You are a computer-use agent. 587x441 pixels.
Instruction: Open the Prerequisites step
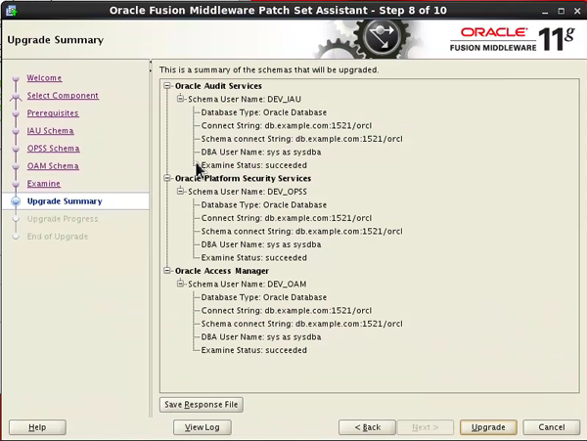pos(53,113)
